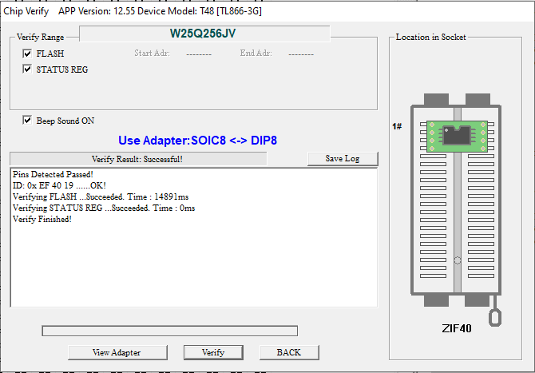Click the "Verify Finished!" log line
535x373 pixels.
[x=42, y=219]
